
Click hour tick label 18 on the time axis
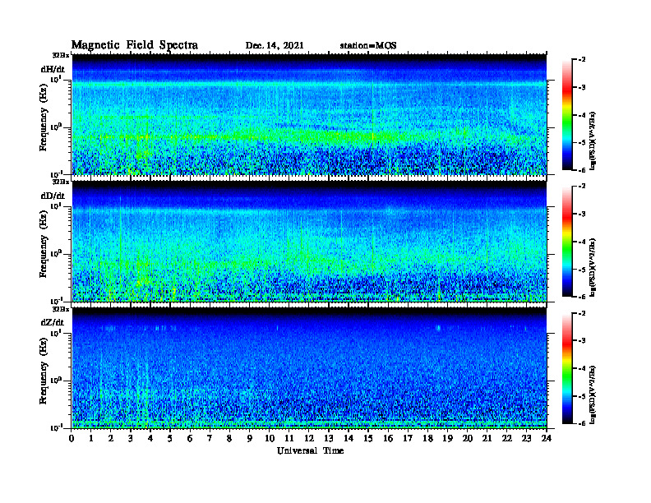tap(427, 439)
